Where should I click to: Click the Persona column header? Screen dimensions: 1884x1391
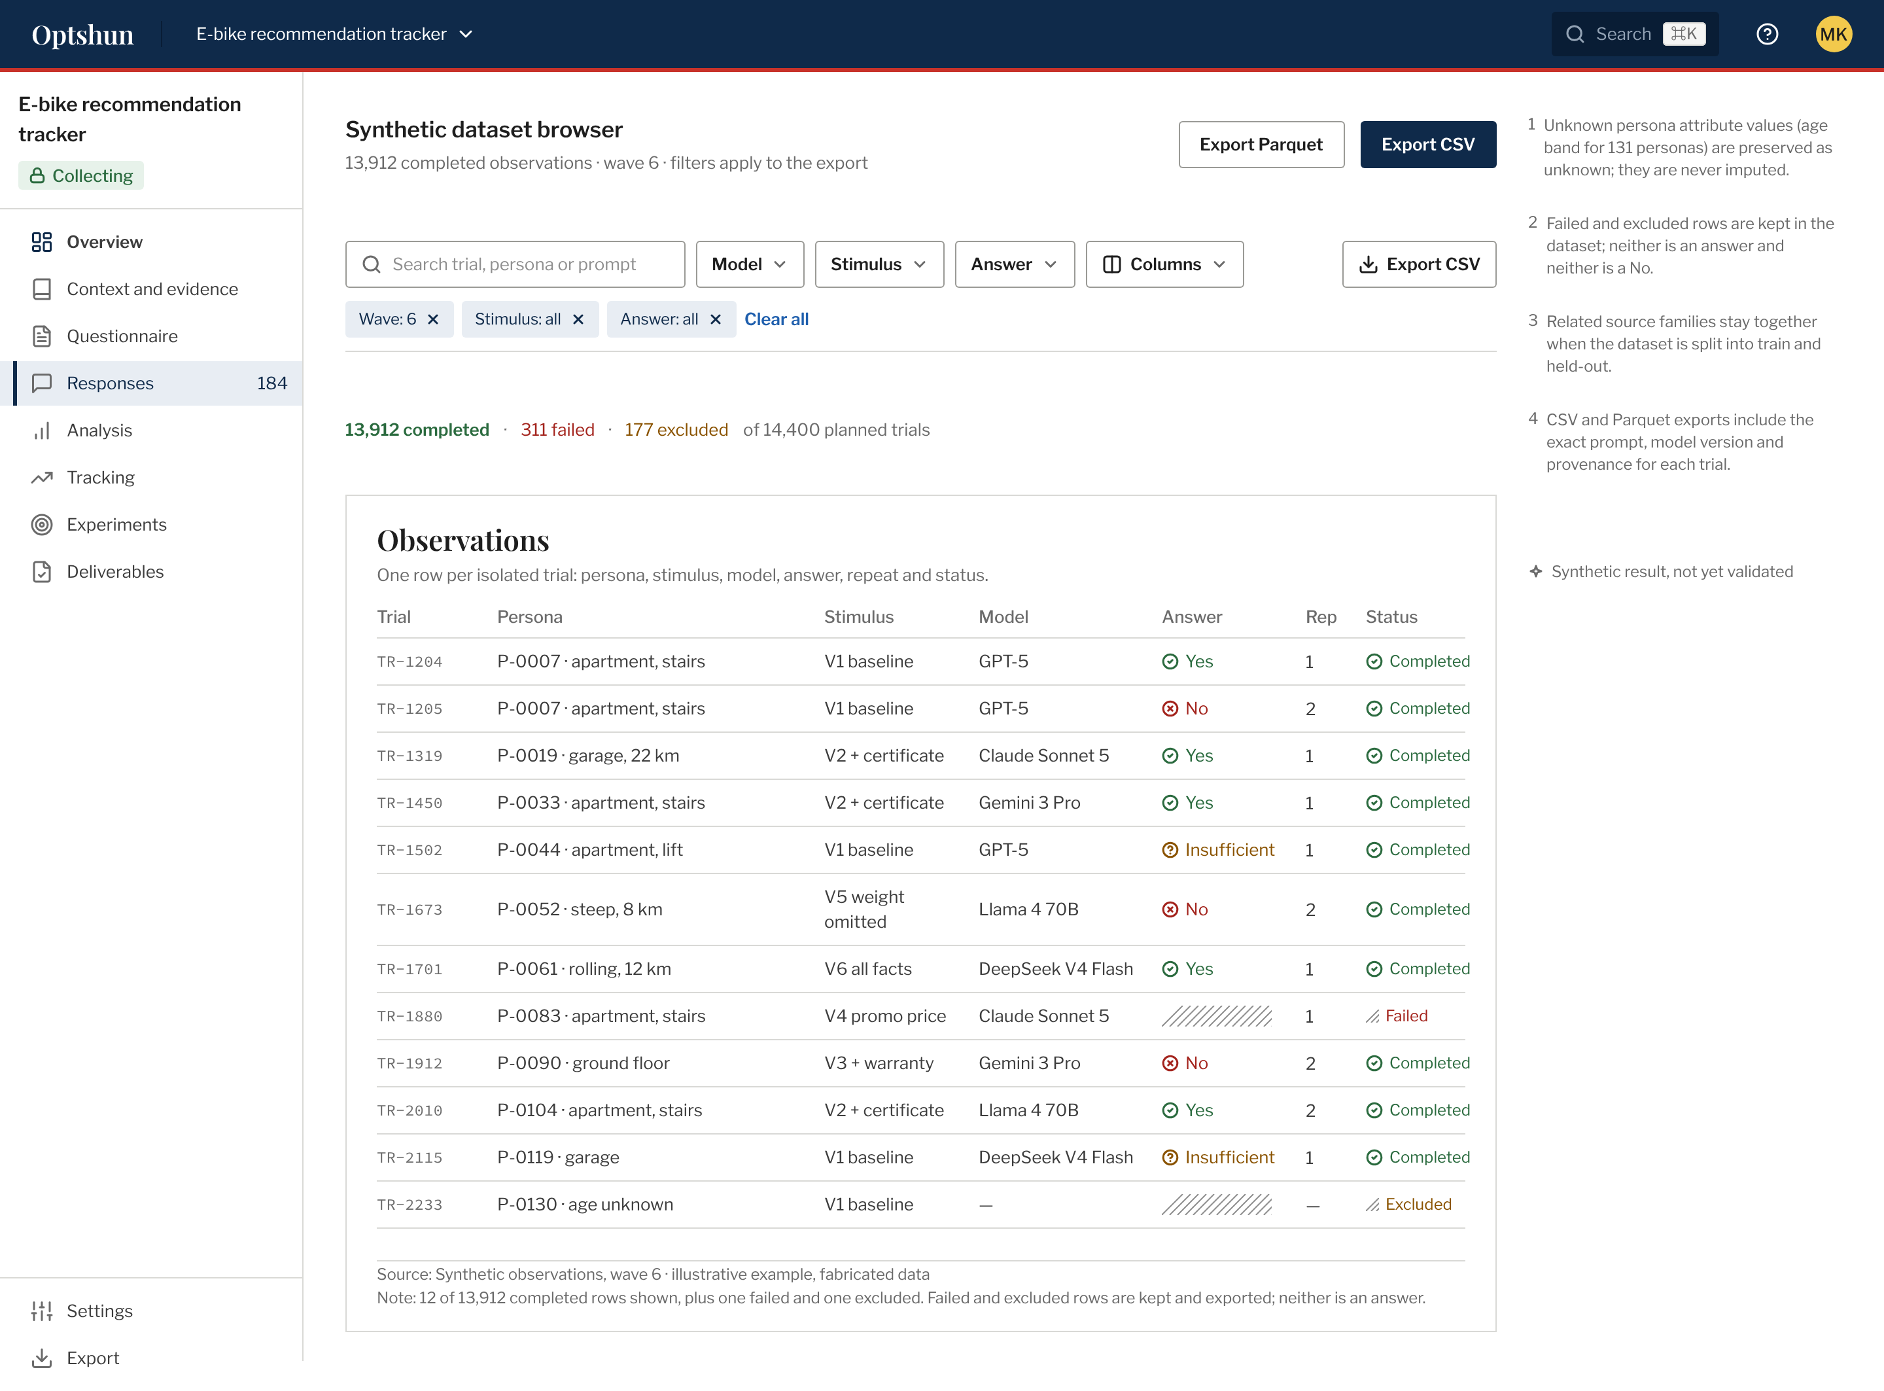(x=529, y=617)
